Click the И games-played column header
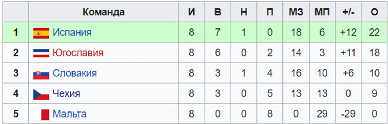 [x=191, y=12]
